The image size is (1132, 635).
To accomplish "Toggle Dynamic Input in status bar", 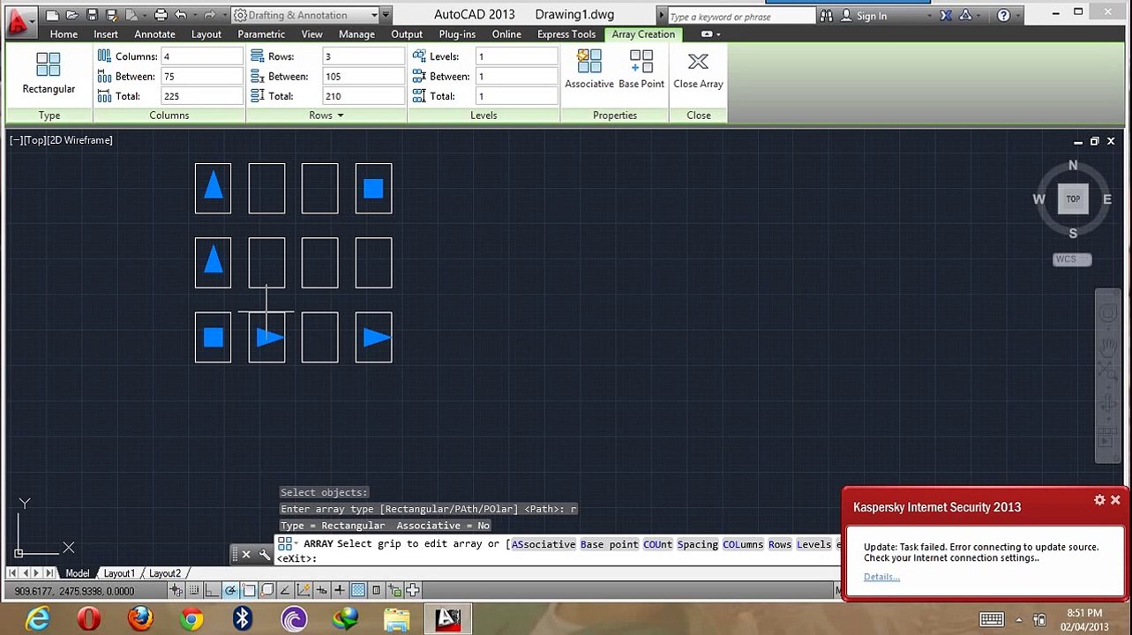I will click(322, 590).
